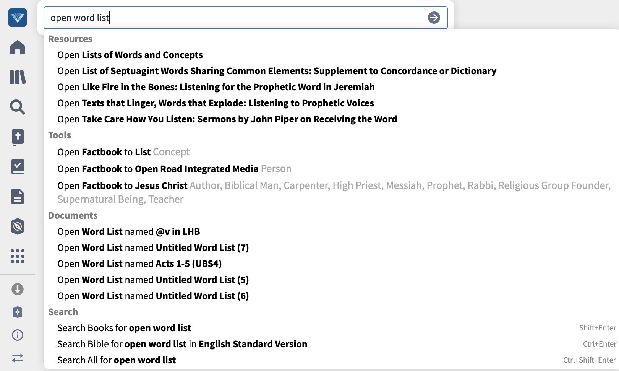Open the Tools shield icon
Screen dimensions: 619x371
pos(18,226)
